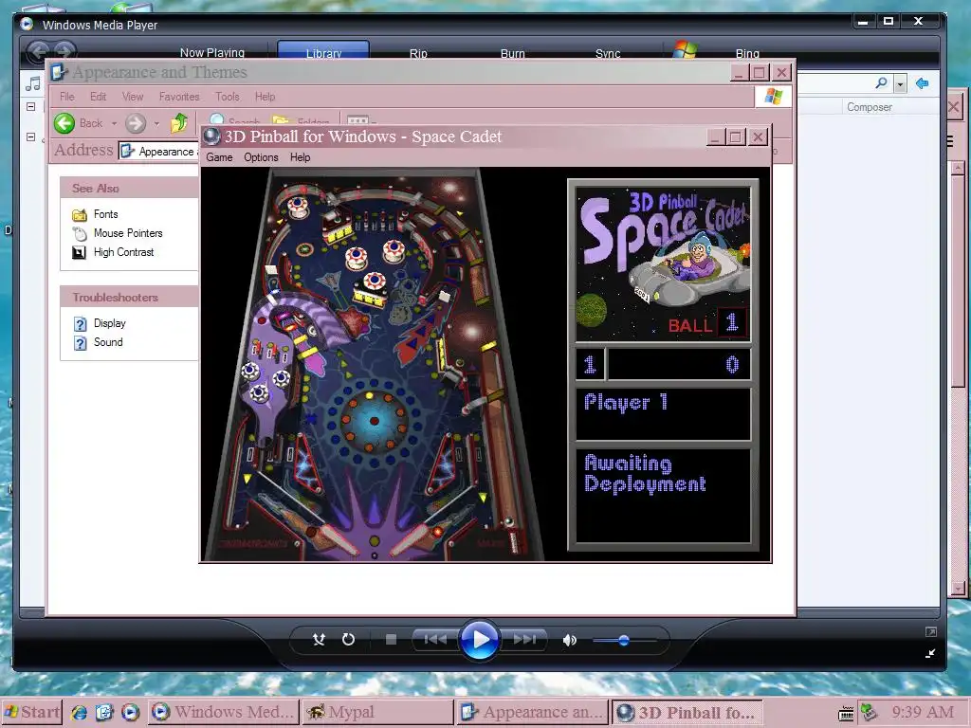
Task: Click the Windows Media Player title bar icon
Action: [27, 24]
